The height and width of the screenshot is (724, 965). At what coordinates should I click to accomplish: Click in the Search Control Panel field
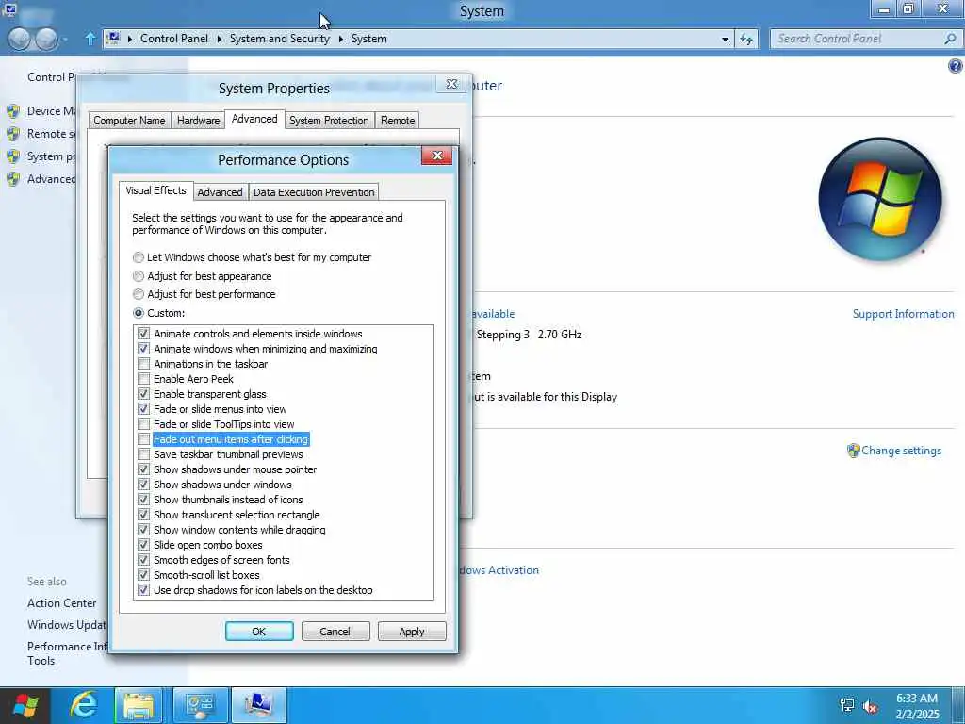pos(859,39)
